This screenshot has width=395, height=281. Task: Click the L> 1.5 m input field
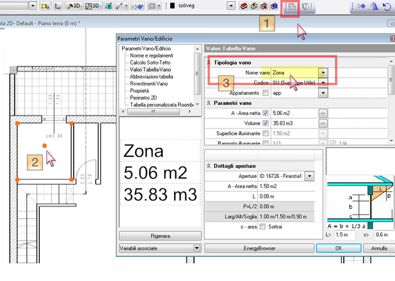[345, 235]
